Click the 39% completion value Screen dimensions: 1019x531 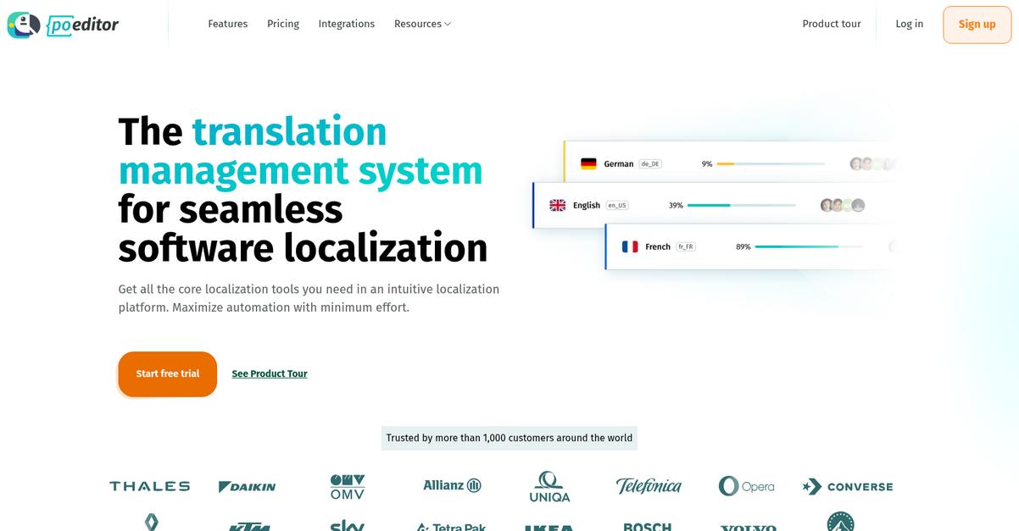[x=676, y=205]
